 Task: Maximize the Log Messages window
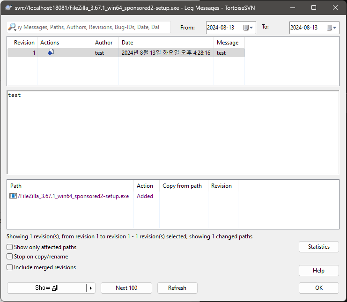pyautogui.click(x=314, y=8)
